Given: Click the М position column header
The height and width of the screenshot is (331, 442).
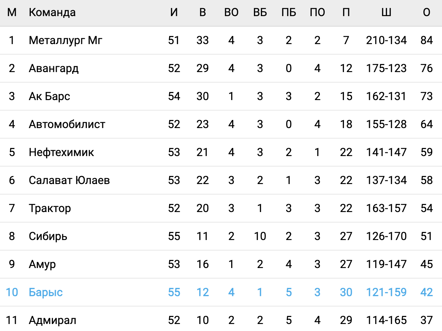Looking at the screenshot, I should click(12, 13).
